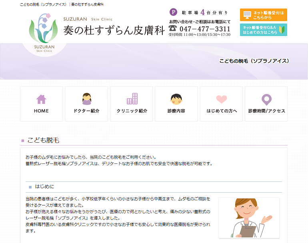
Task: Click the paragraph starting お子様のムダ毛に
Action: pyautogui.click(x=91, y=157)
